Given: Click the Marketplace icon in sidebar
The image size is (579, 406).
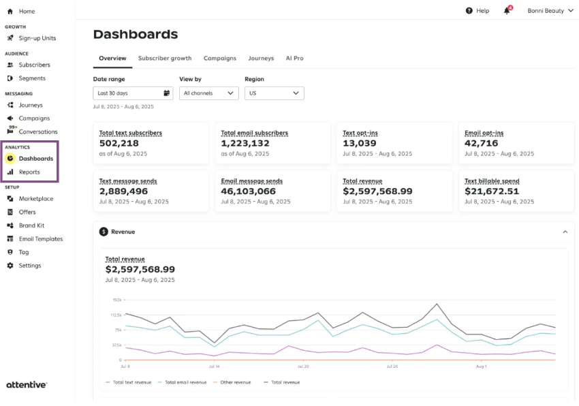Looking at the screenshot, I should pyautogui.click(x=10, y=199).
